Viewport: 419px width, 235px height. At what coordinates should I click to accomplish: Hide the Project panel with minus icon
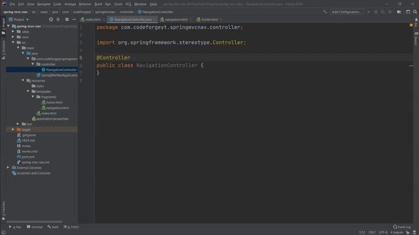click(x=74, y=20)
